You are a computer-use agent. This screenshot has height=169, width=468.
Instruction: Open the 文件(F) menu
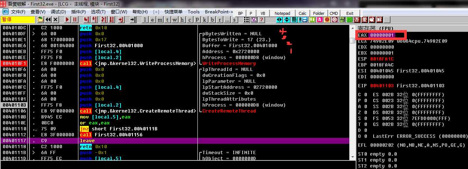pos(18,12)
